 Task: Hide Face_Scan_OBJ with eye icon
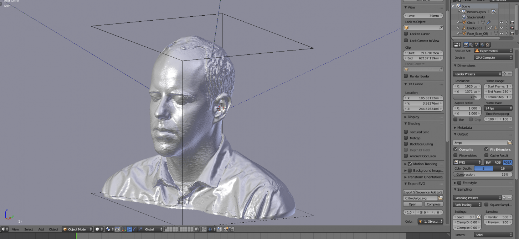point(501,33)
